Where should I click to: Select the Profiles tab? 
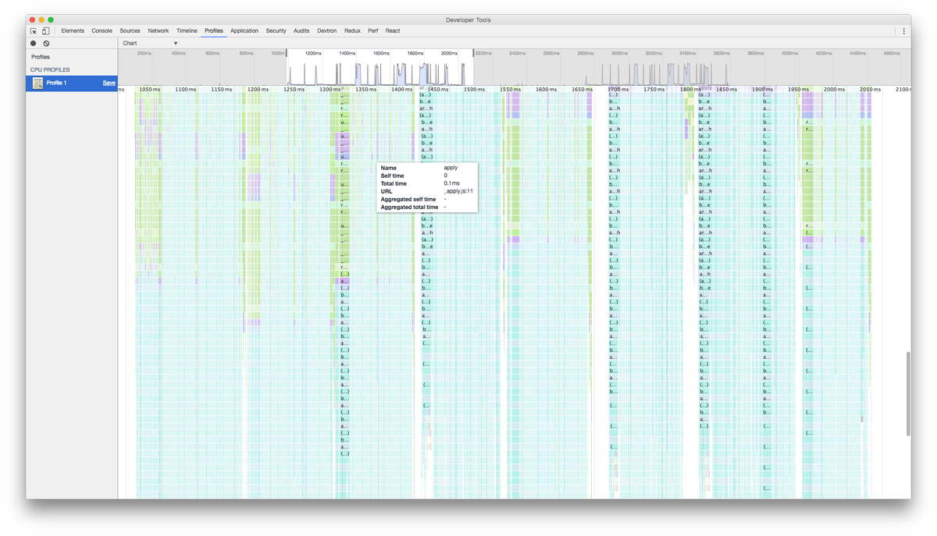(x=214, y=30)
